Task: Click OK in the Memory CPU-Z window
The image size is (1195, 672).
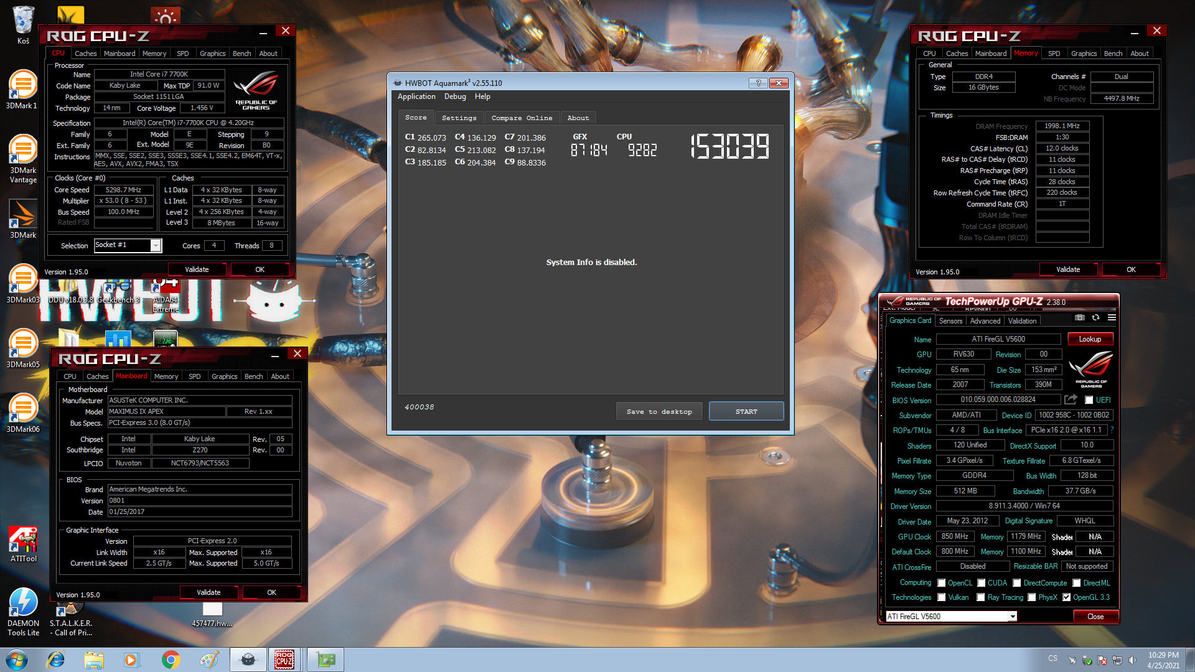Action: point(1131,269)
